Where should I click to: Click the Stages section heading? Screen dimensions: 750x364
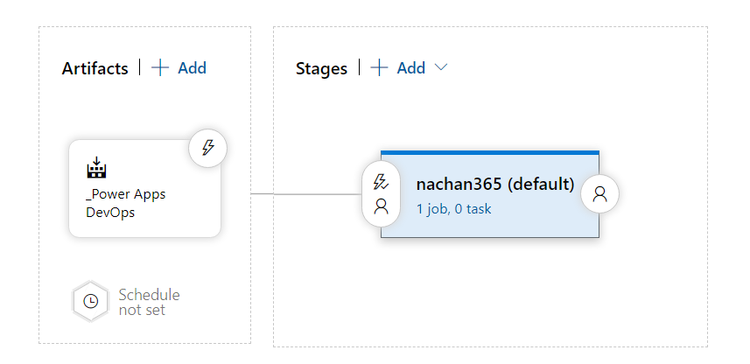321,68
